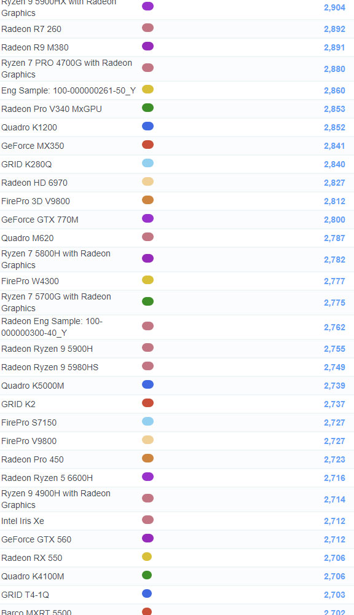The height and width of the screenshot is (615, 354).
Task: Click the purple swatch beside GeForce GTX 770M
Action: pyautogui.click(x=147, y=218)
